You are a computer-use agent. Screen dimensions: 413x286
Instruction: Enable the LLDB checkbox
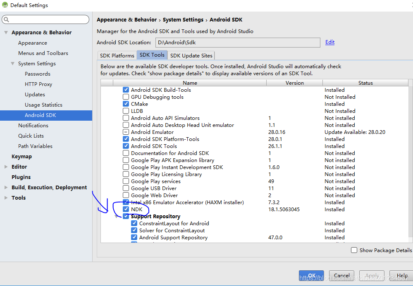(126, 111)
